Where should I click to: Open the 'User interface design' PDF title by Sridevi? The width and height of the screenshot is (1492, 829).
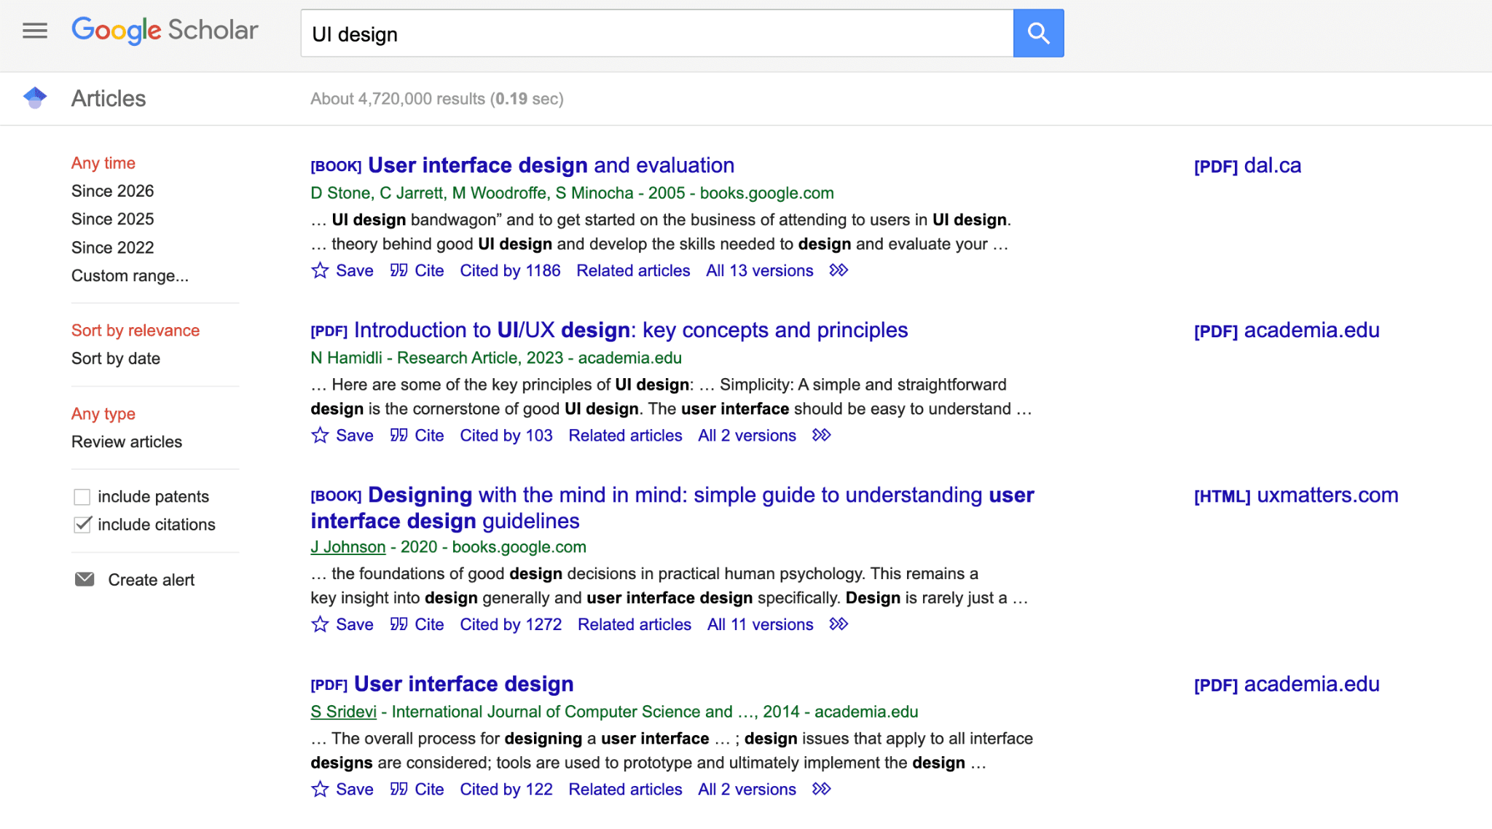pos(464,684)
